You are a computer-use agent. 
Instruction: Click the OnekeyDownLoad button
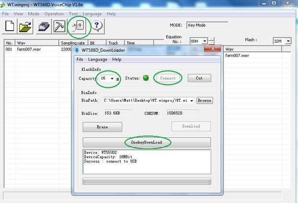(x=147, y=142)
